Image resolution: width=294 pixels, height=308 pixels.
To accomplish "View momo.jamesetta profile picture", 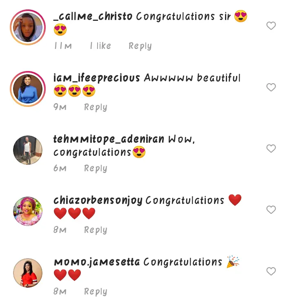I will (28, 273).
